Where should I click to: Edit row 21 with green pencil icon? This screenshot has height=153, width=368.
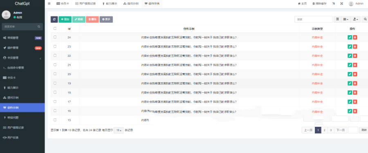click(350, 65)
